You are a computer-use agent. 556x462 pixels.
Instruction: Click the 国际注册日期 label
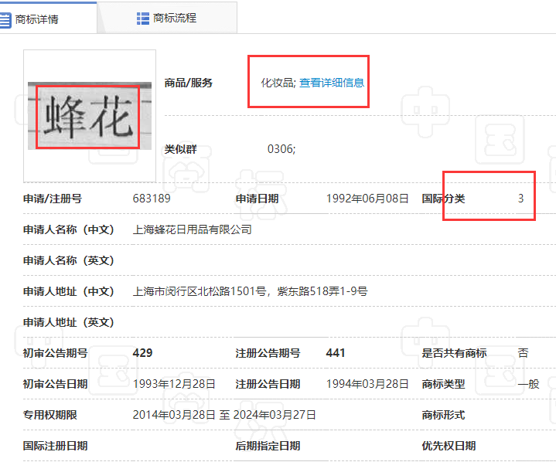click(56, 446)
